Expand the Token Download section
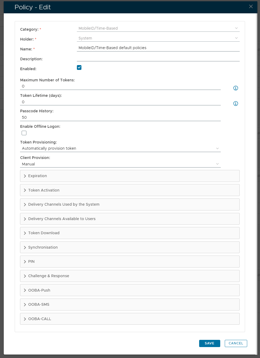 [x=130, y=233]
